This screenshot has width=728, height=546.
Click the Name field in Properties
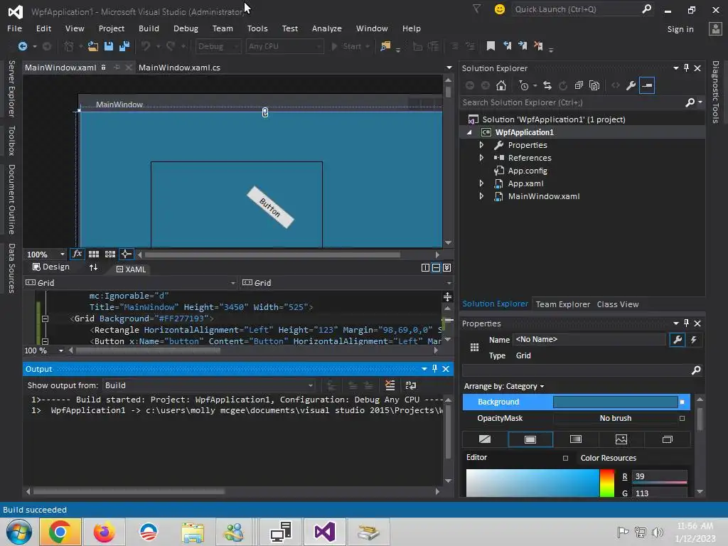[x=589, y=339]
